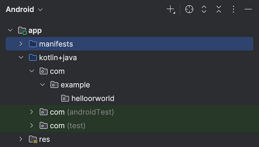259x147 pixels.
Task: Click the Collapse All icon
Action: coord(219,9)
